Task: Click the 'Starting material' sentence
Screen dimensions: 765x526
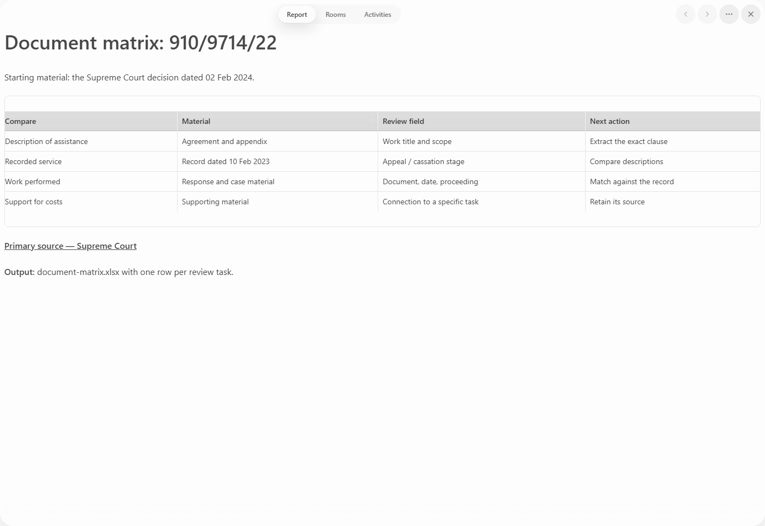Action: 129,78
